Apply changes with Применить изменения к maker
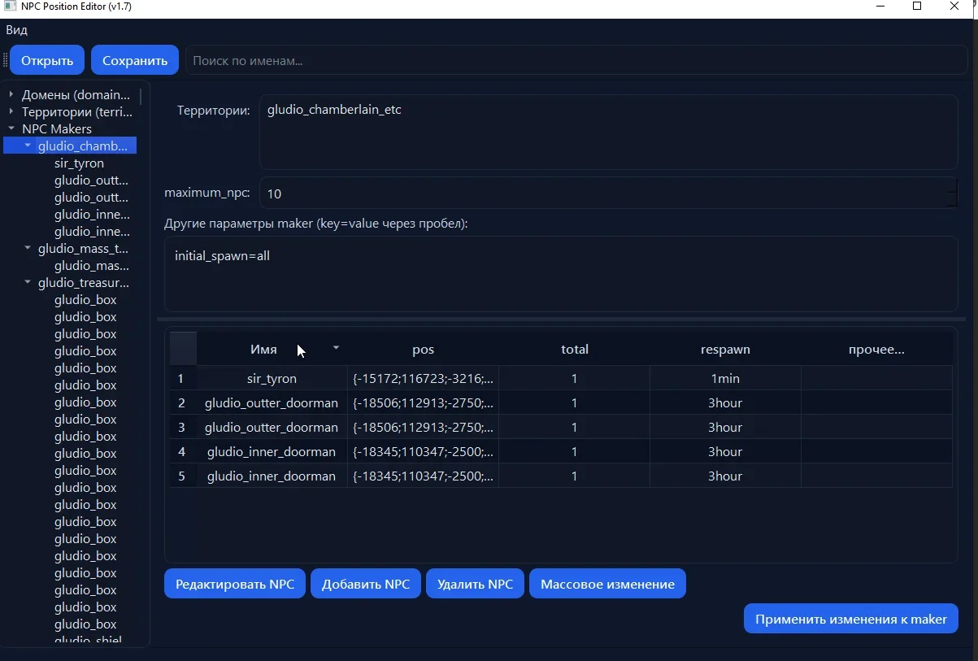Image resolution: width=978 pixels, height=661 pixels. click(x=850, y=619)
